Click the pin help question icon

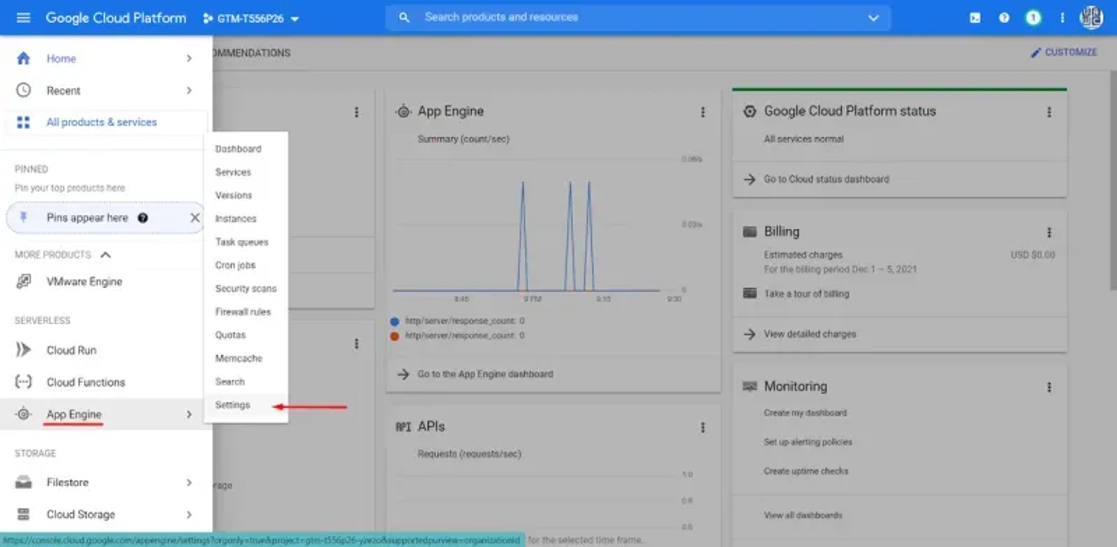pos(143,218)
